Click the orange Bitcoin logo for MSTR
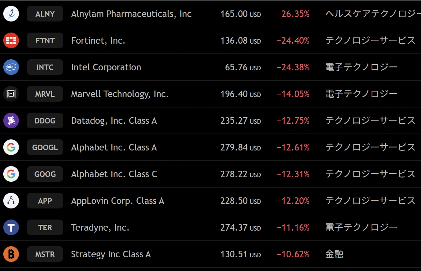 click(x=11, y=254)
